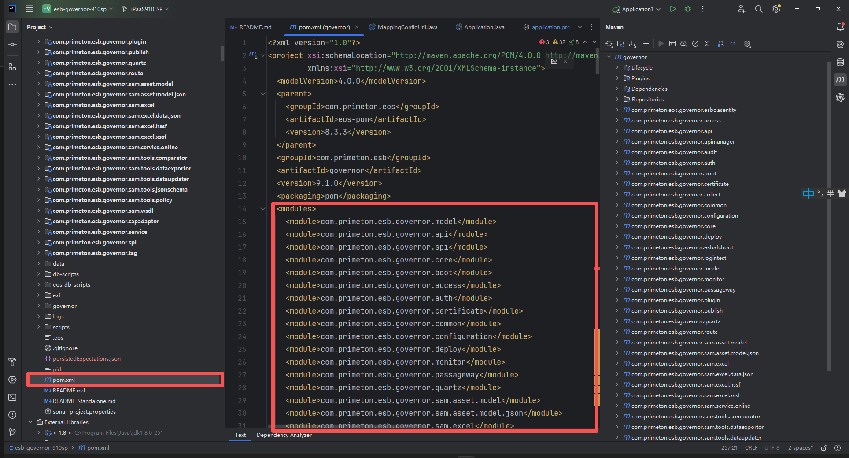The image size is (849, 458).
Task: Expand the db-scripts folder
Action: (39, 274)
